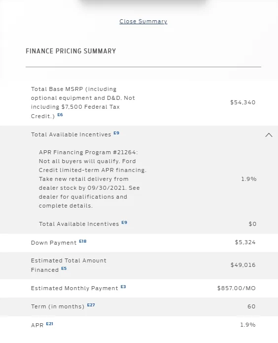This screenshot has height=343, width=278.
Task: Open the E18 footnote for Down Payment
Action: tap(83, 241)
